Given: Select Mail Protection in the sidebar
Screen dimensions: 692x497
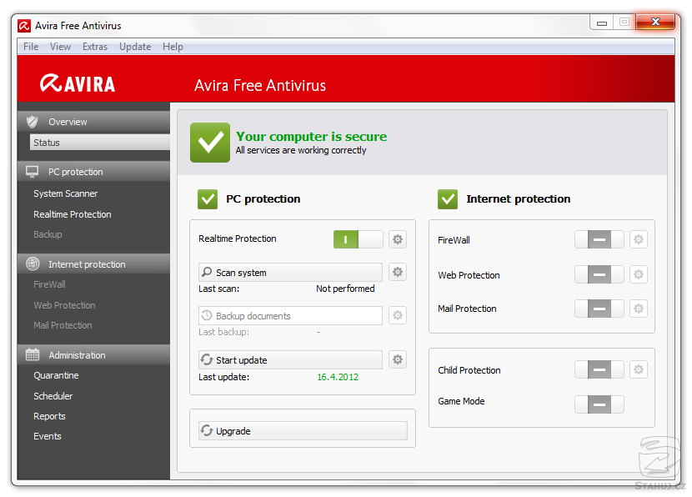Looking at the screenshot, I should click(x=63, y=325).
